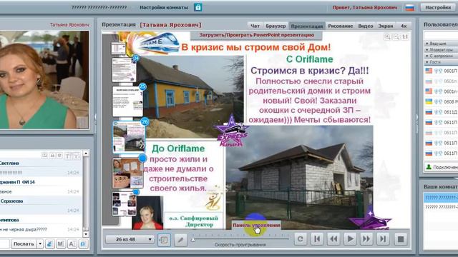Reset slide zoom to 1:1
This screenshot has height=257, width=458.
point(405,36)
